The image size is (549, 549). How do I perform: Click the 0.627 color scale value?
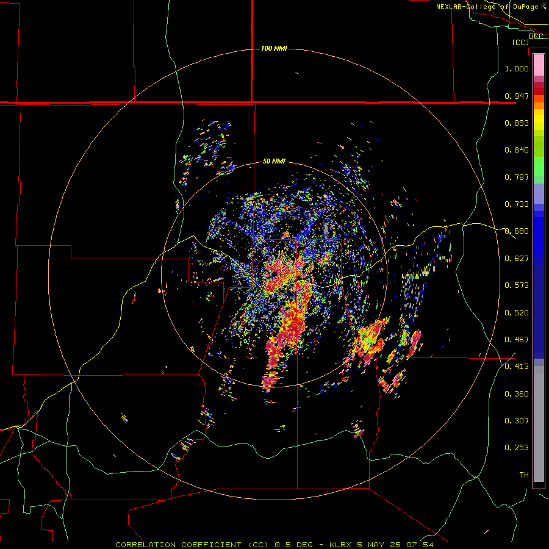point(517,259)
